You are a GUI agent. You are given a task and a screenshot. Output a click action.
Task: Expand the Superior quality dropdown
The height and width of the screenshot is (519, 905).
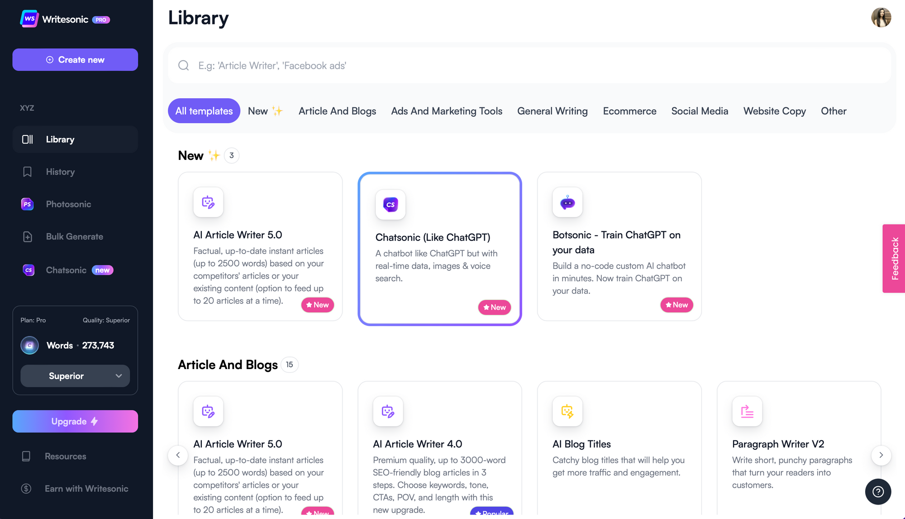75,375
